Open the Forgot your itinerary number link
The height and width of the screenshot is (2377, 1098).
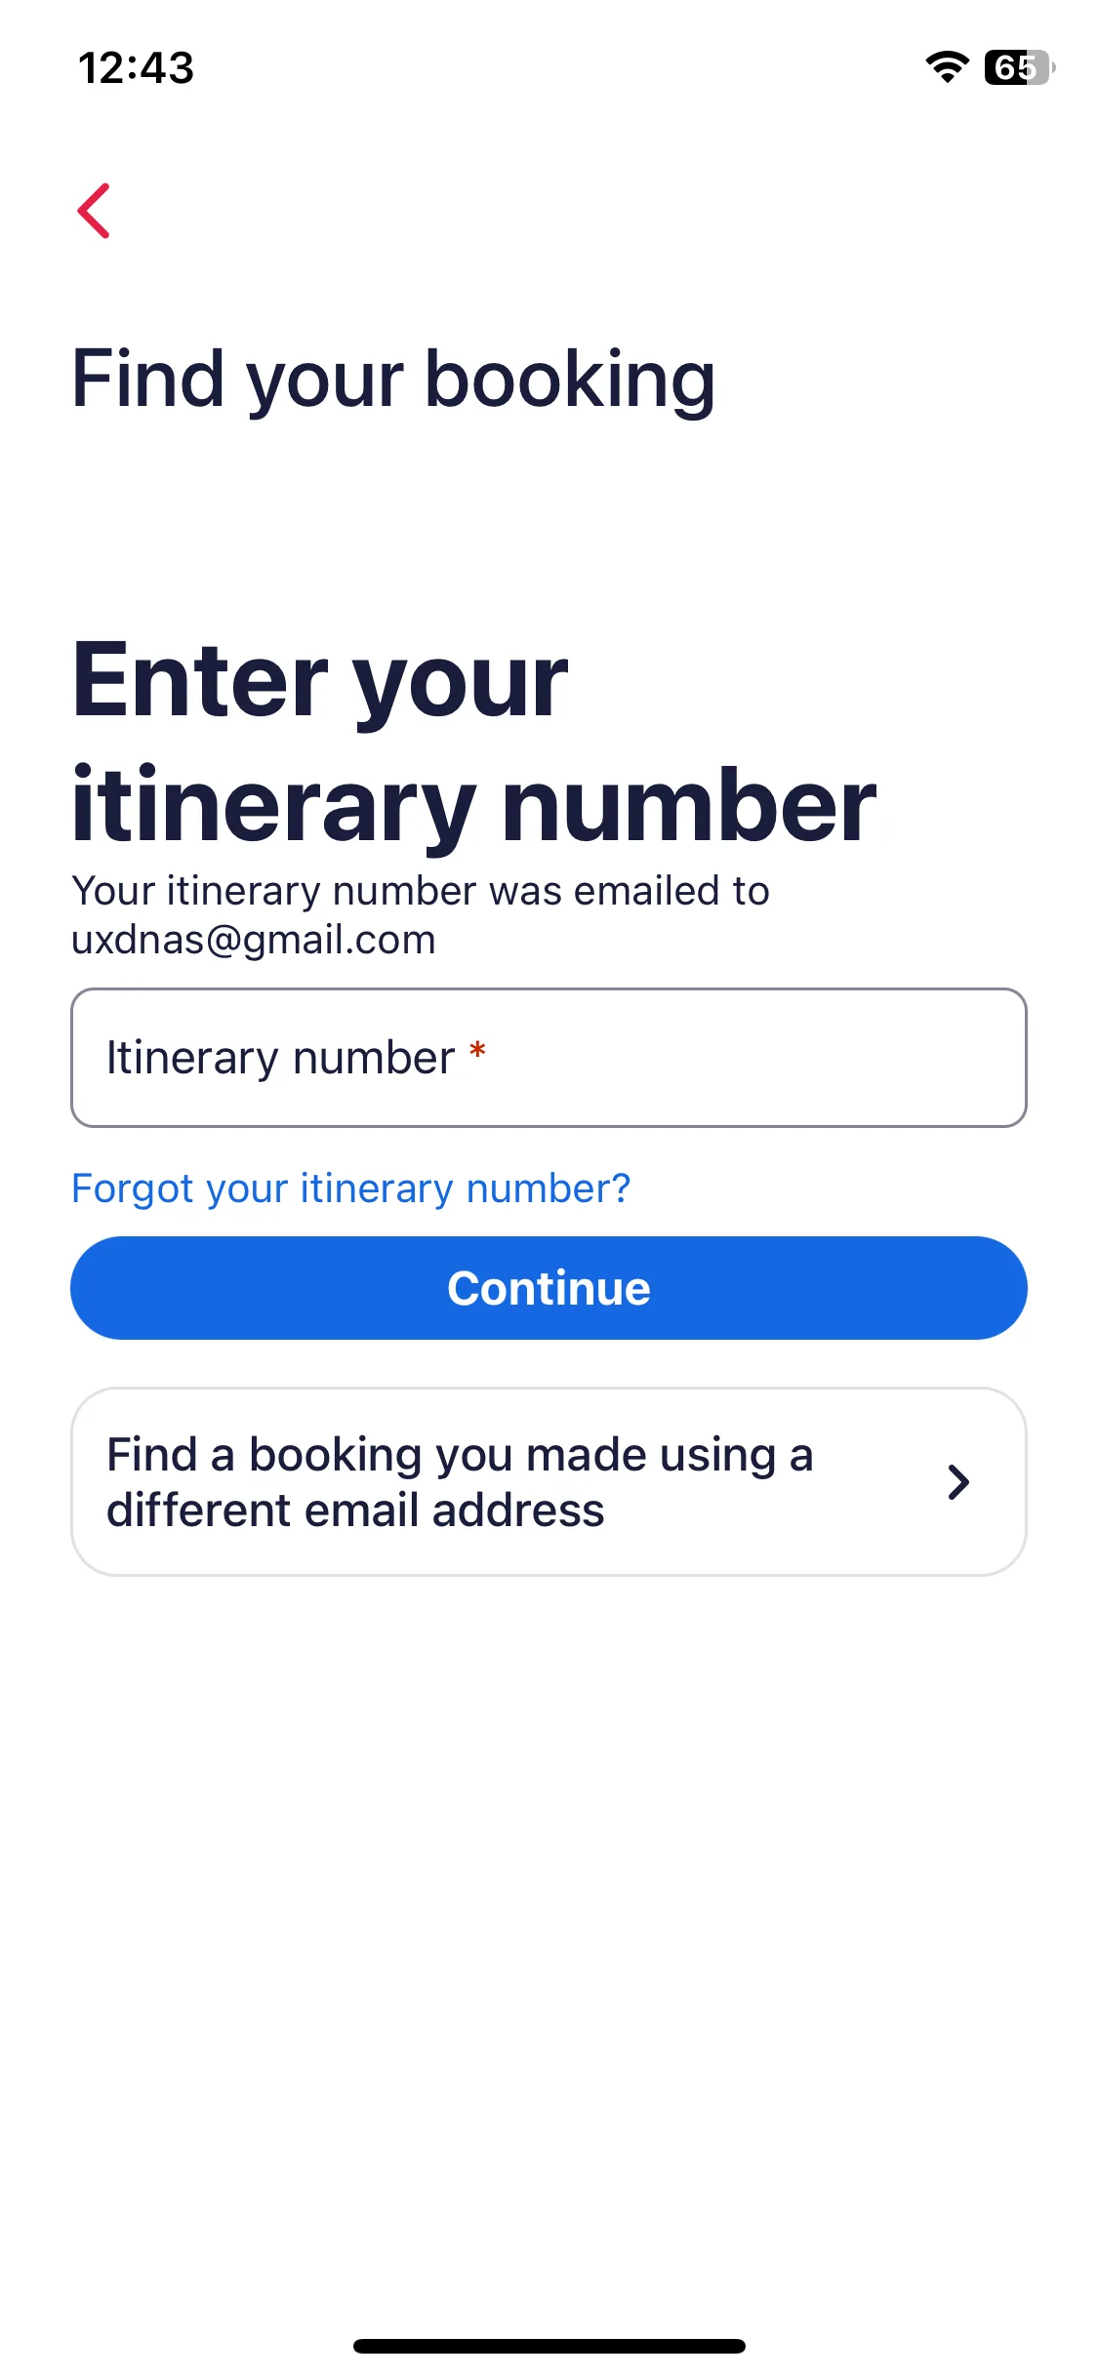pyautogui.click(x=351, y=1188)
